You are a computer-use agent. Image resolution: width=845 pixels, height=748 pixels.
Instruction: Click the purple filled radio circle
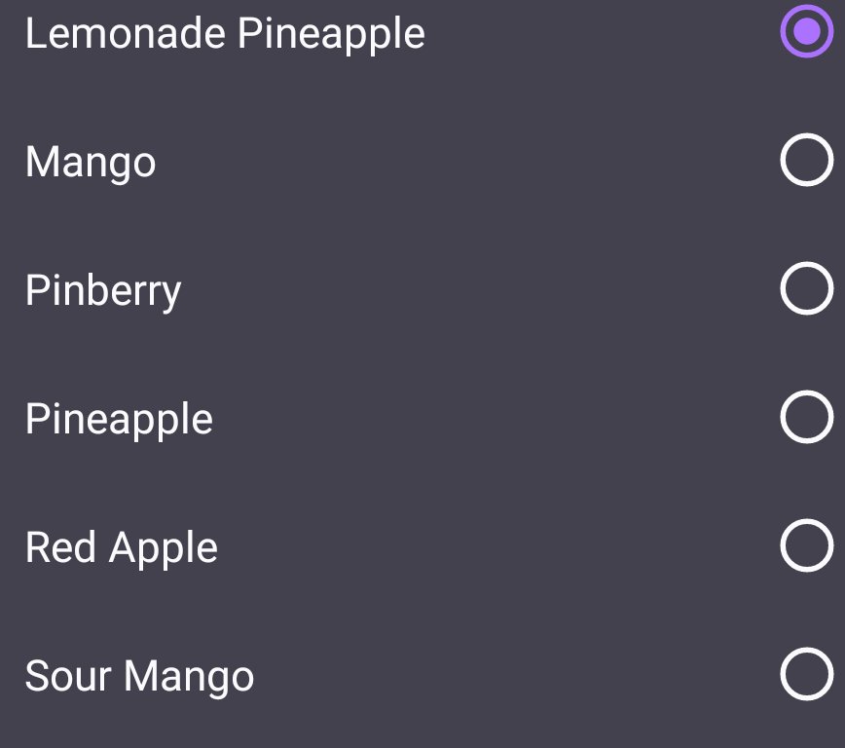806,33
